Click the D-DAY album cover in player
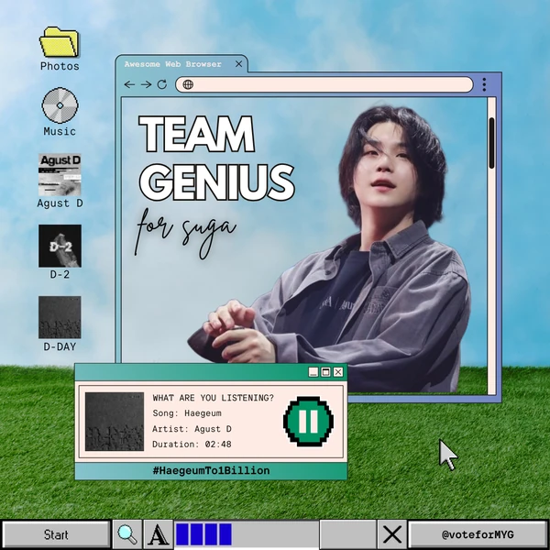The image size is (550, 550). click(x=115, y=422)
